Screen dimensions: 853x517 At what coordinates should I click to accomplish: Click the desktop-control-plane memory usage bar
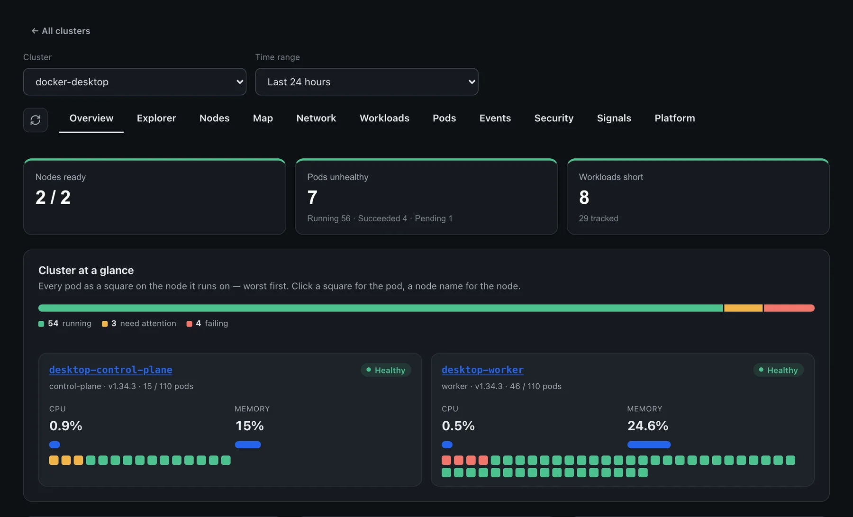click(x=248, y=444)
